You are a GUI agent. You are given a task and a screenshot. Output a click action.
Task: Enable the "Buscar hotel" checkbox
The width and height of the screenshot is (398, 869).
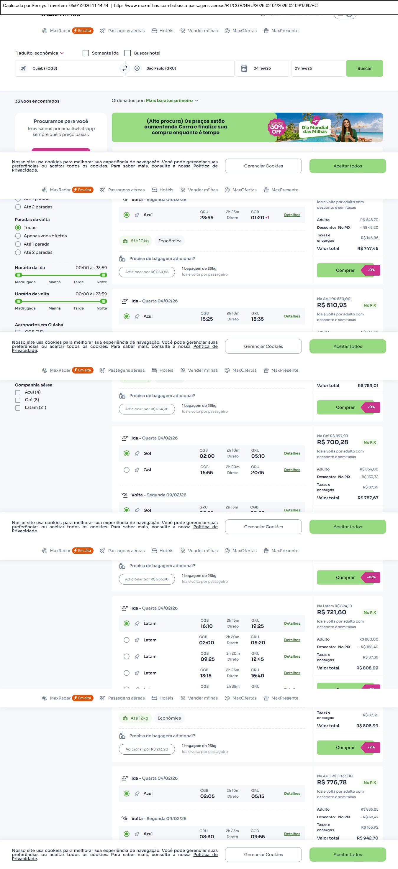pos(128,53)
